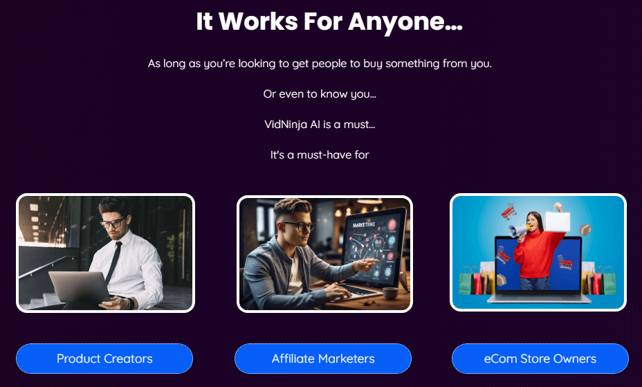642x387 pixels.
Task: Click the floating cardboard box beside white bag
Action: pos(585,229)
